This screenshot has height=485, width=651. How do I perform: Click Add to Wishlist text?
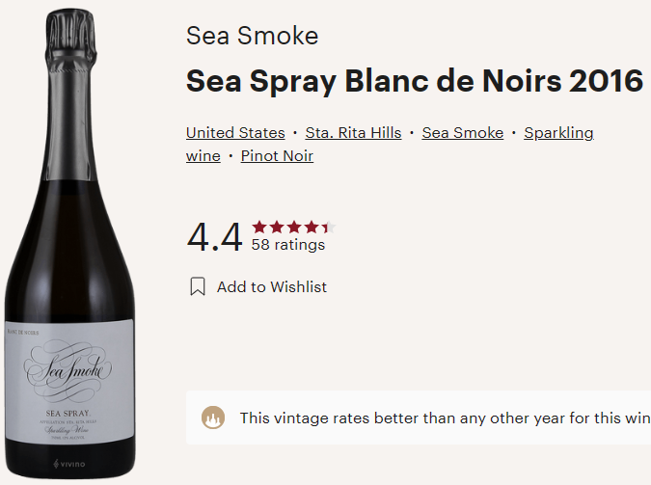pyautogui.click(x=272, y=286)
